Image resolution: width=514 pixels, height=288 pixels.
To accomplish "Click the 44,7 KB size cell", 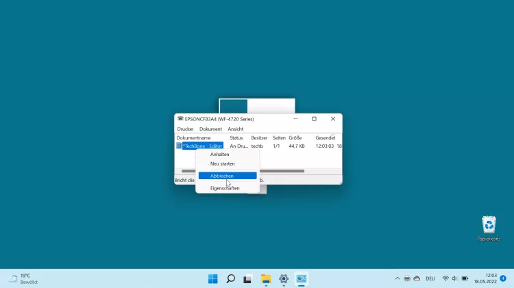I will coord(297,146).
